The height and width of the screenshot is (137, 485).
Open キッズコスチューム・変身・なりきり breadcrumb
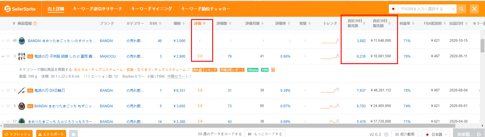(121, 70)
